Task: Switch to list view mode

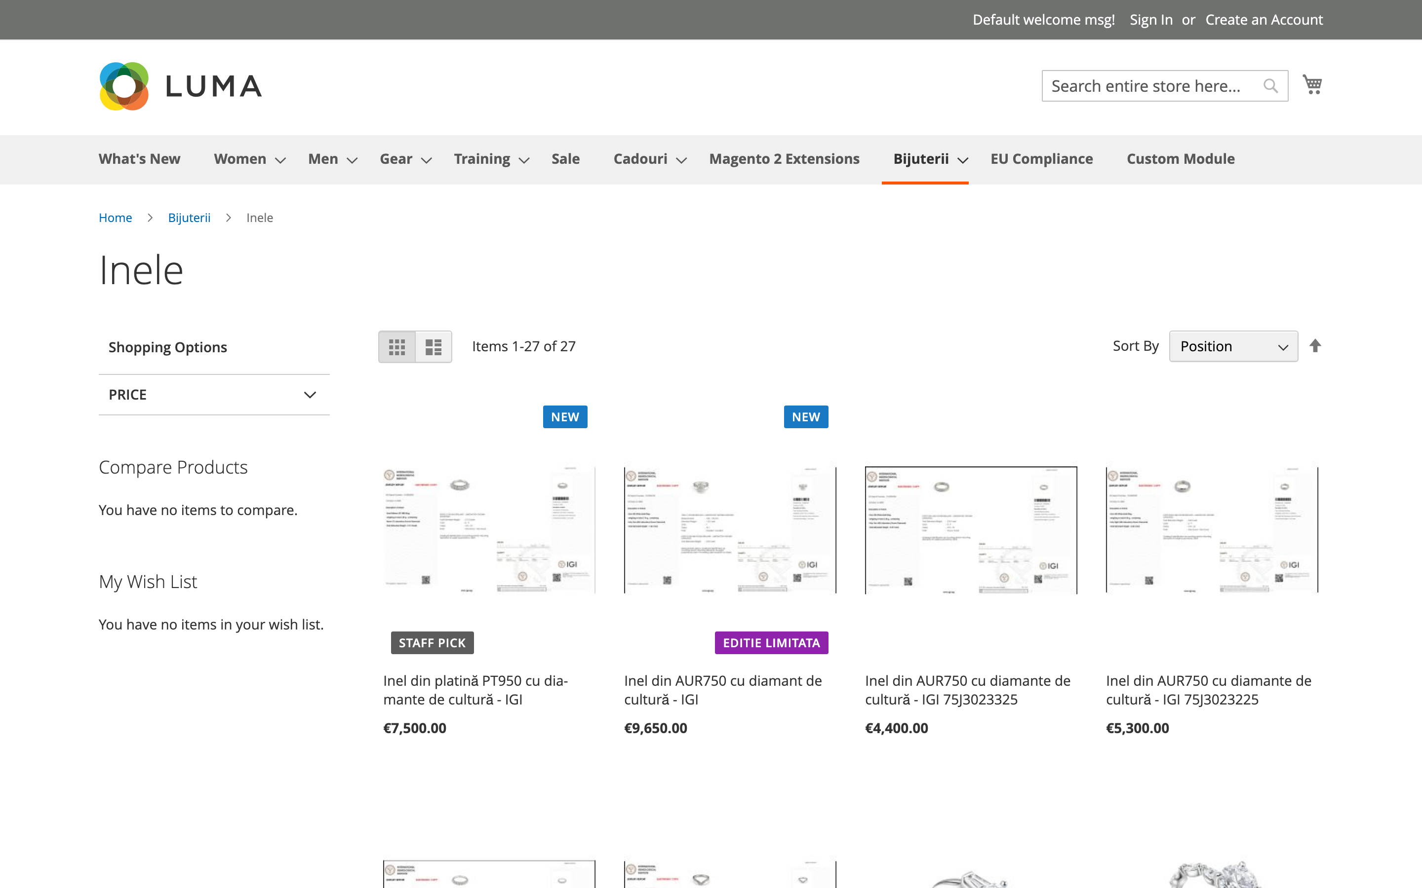Action: pos(434,346)
